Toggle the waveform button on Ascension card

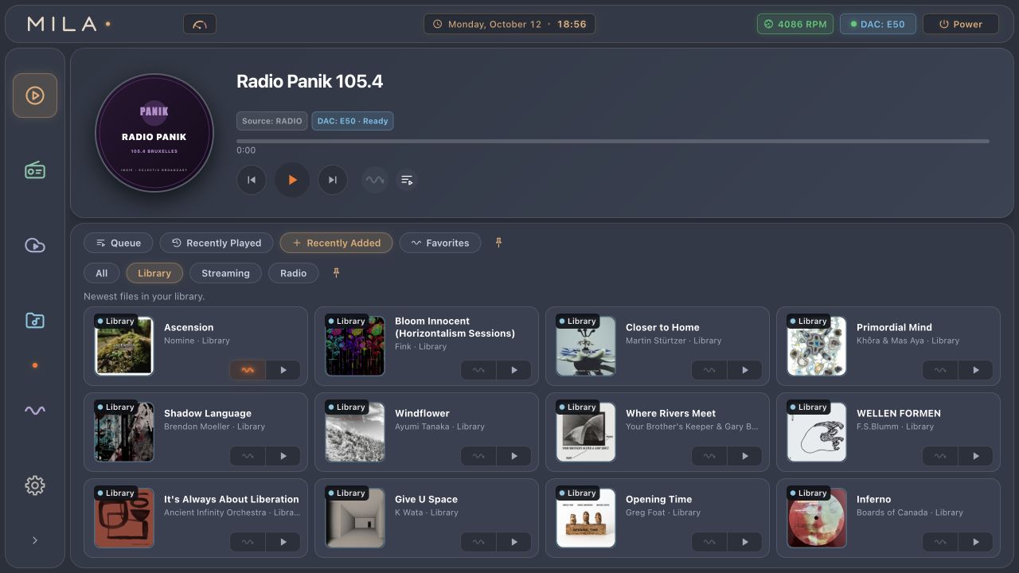(x=248, y=370)
